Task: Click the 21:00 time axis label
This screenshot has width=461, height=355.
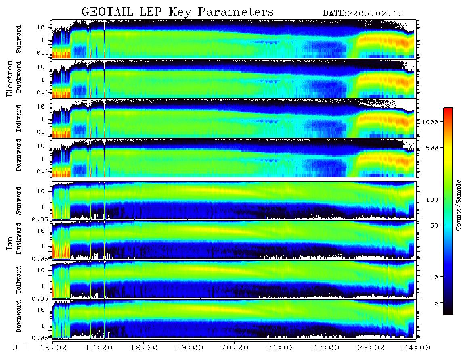Action: pyautogui.click(x=281, y=348)
